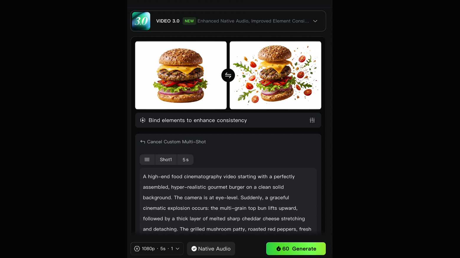Change the Shot1 duration of 5 s

(x=185, y=160)
